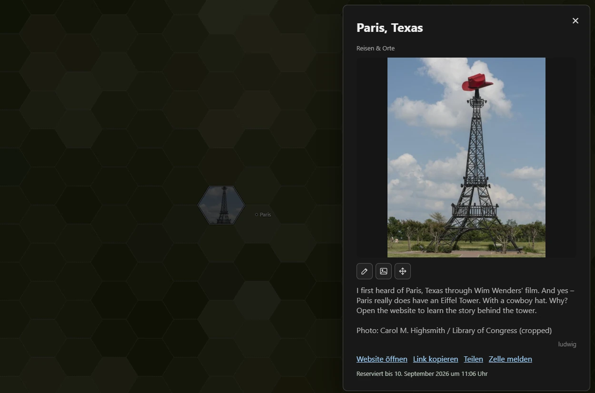Click the photo credit Carol M. Highsmith line
Viewport: 595px width, 393px height.
pyautogui.click(x=454, y=330)
